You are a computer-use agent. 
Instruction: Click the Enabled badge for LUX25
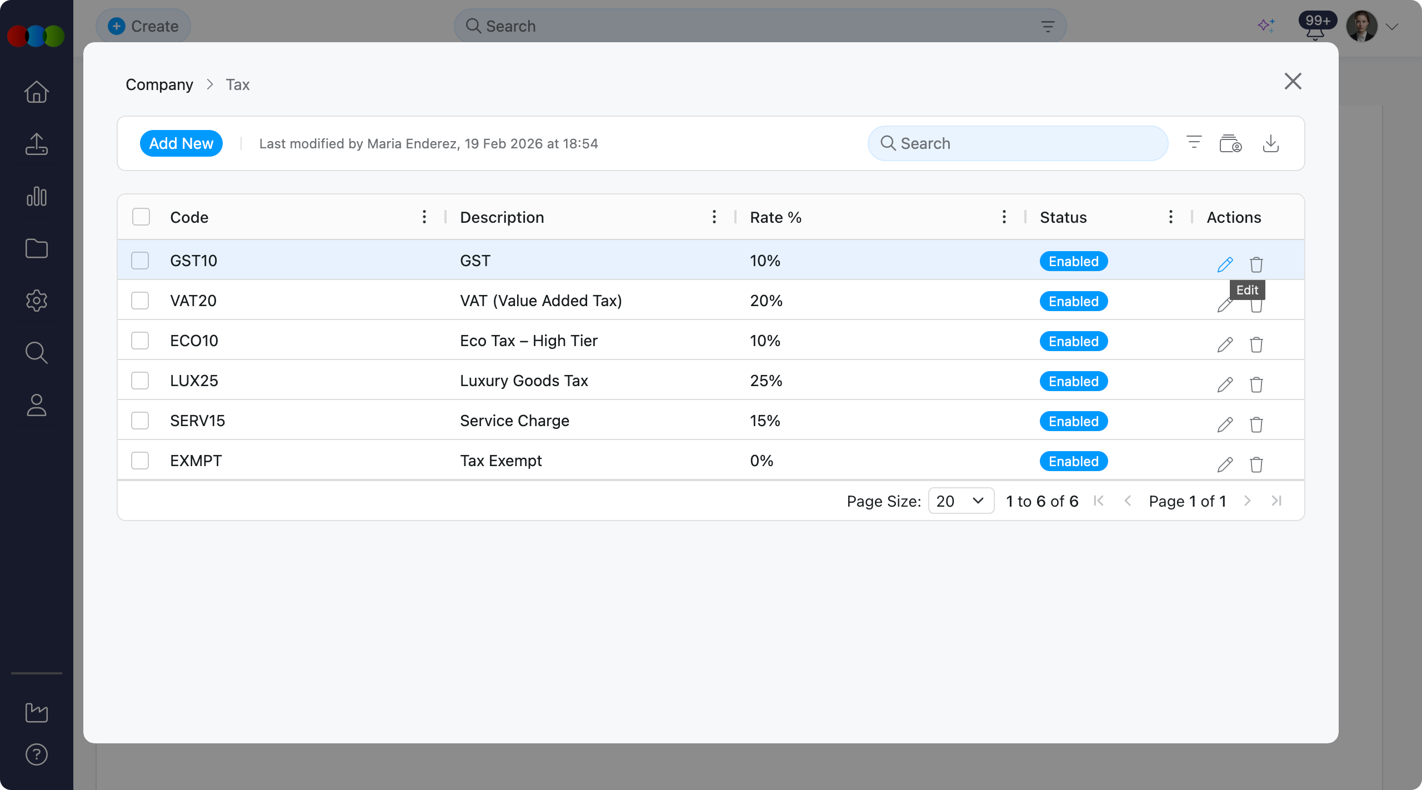click(x=1073, y=381)
